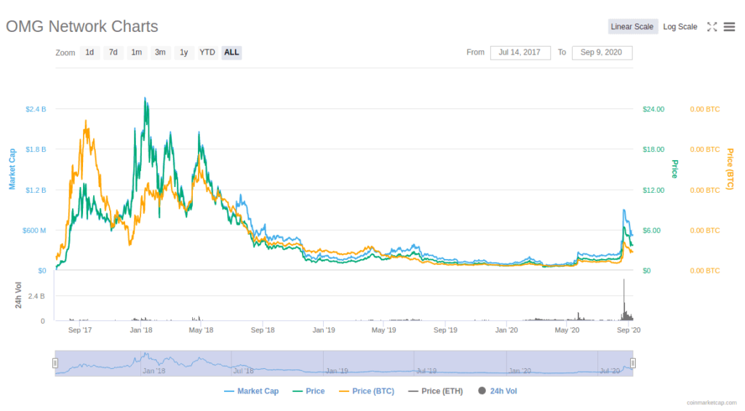
Task: Click the right navigator range handle
Action: pos(633,363)
